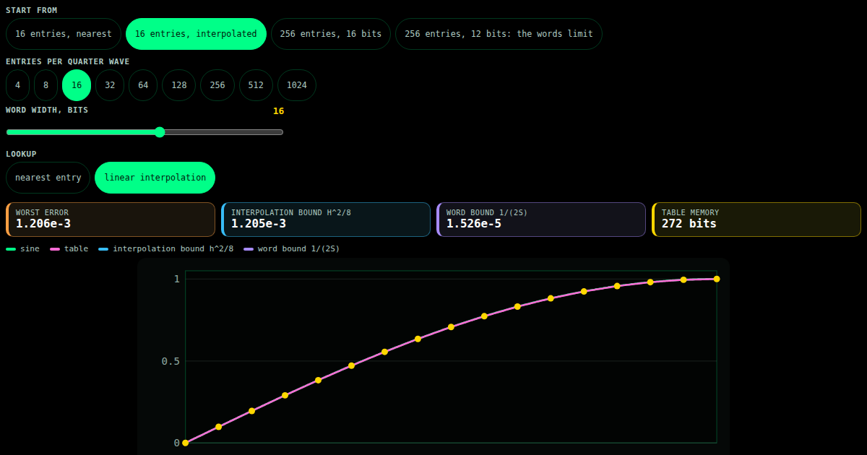Load '256 entries, 12 bits: the words limit'

point(499,34)
